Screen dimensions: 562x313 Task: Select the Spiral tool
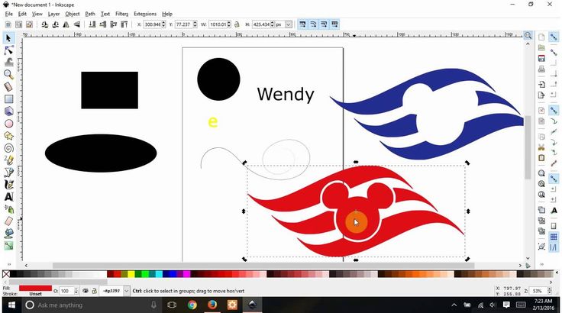pyautogui.click(x=8, y=147)
